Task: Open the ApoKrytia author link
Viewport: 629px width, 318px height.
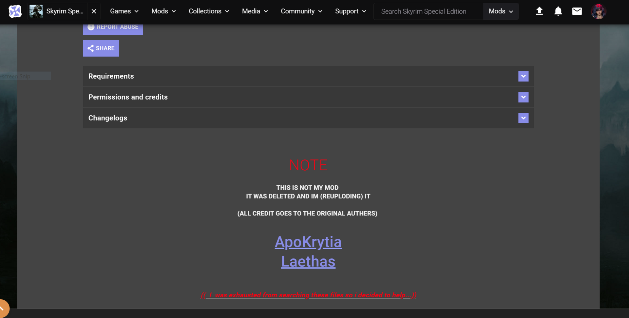Action: (x=308, y=242)
